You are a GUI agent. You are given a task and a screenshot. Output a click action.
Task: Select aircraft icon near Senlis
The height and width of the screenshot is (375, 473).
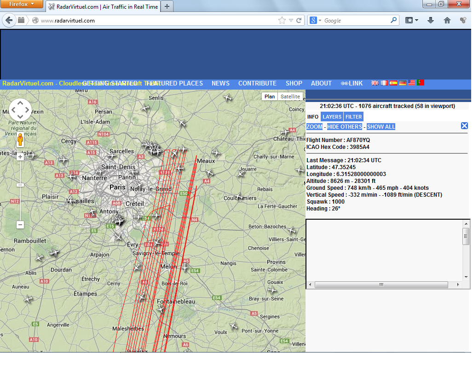(x=145, y=108)
